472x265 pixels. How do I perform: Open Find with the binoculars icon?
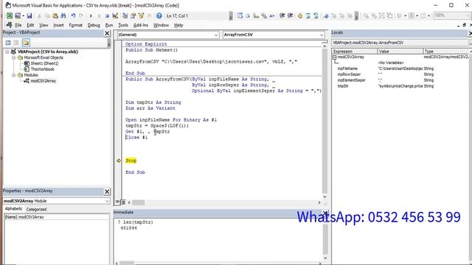tap(63, 15)
